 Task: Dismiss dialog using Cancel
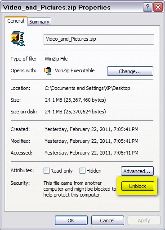pyautogui.click(x=107, y=221)
